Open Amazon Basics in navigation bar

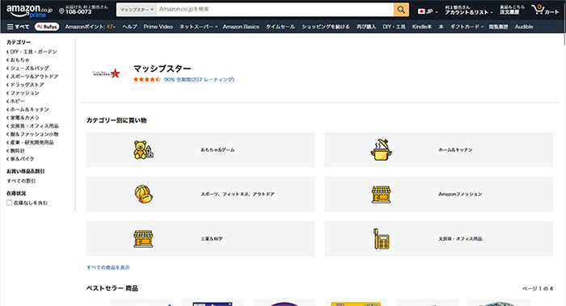coord(241,27)
